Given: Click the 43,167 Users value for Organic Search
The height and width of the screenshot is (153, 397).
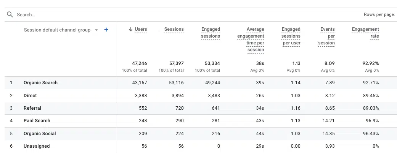Looking at the screenshot, I should [140, 83].
